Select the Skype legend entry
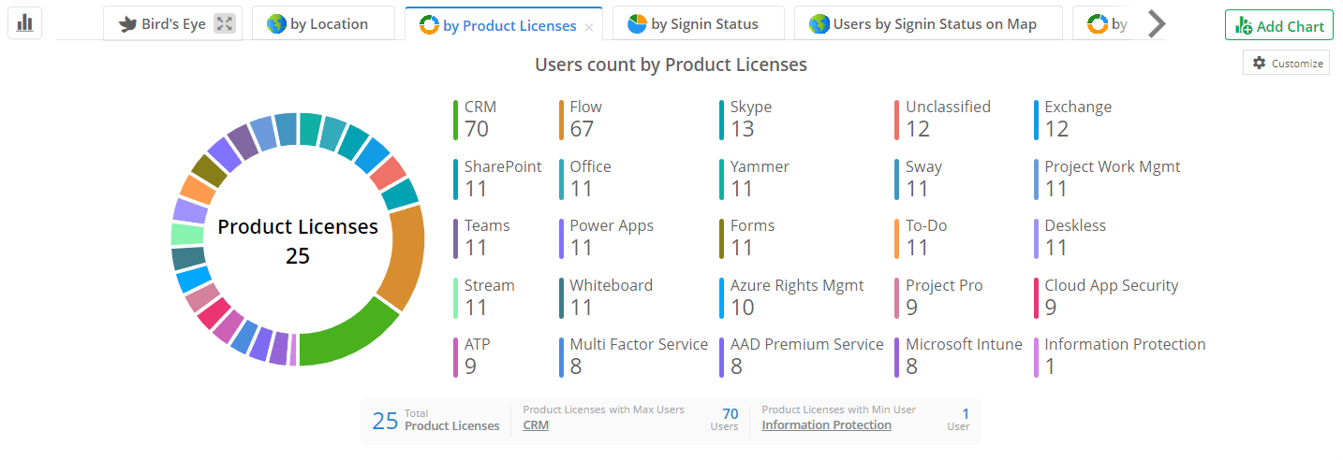This screenshot has height=460, width=1343. point(747,120)
